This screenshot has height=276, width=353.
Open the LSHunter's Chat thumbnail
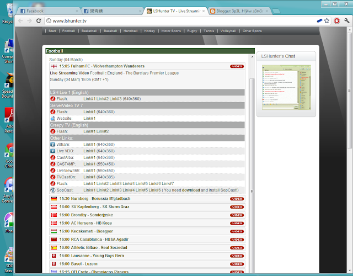[x=286, y=87]
